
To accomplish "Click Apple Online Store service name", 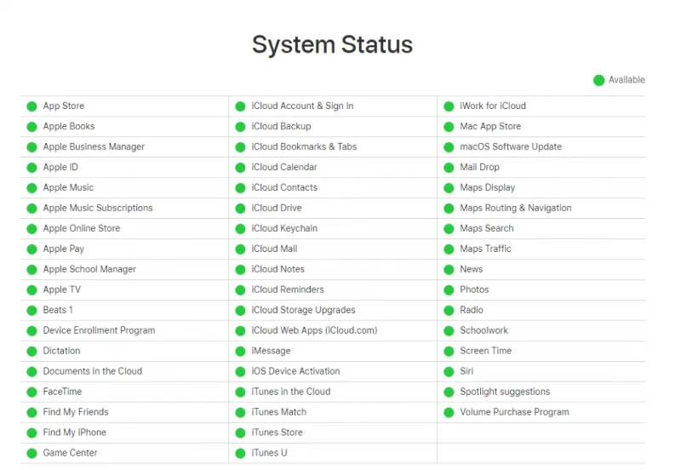I will [82, 228].
